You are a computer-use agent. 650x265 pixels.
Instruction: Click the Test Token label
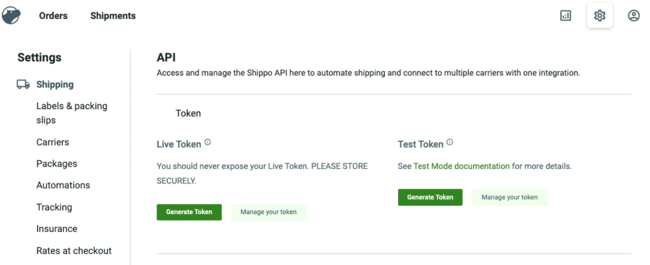421,144
